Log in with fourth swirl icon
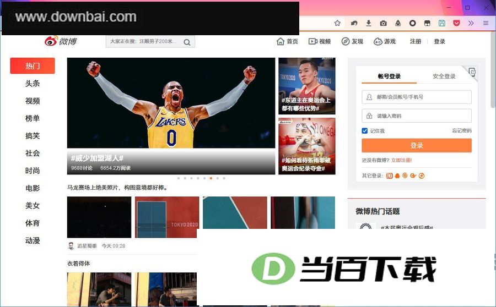Screen dimensions: 496x307 [x=413, y=176]
